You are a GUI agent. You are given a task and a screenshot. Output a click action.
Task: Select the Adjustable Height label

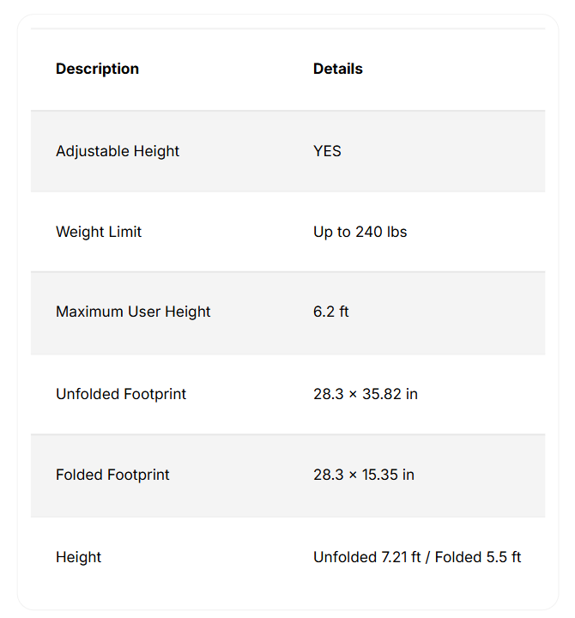click(x=118, y=151)
